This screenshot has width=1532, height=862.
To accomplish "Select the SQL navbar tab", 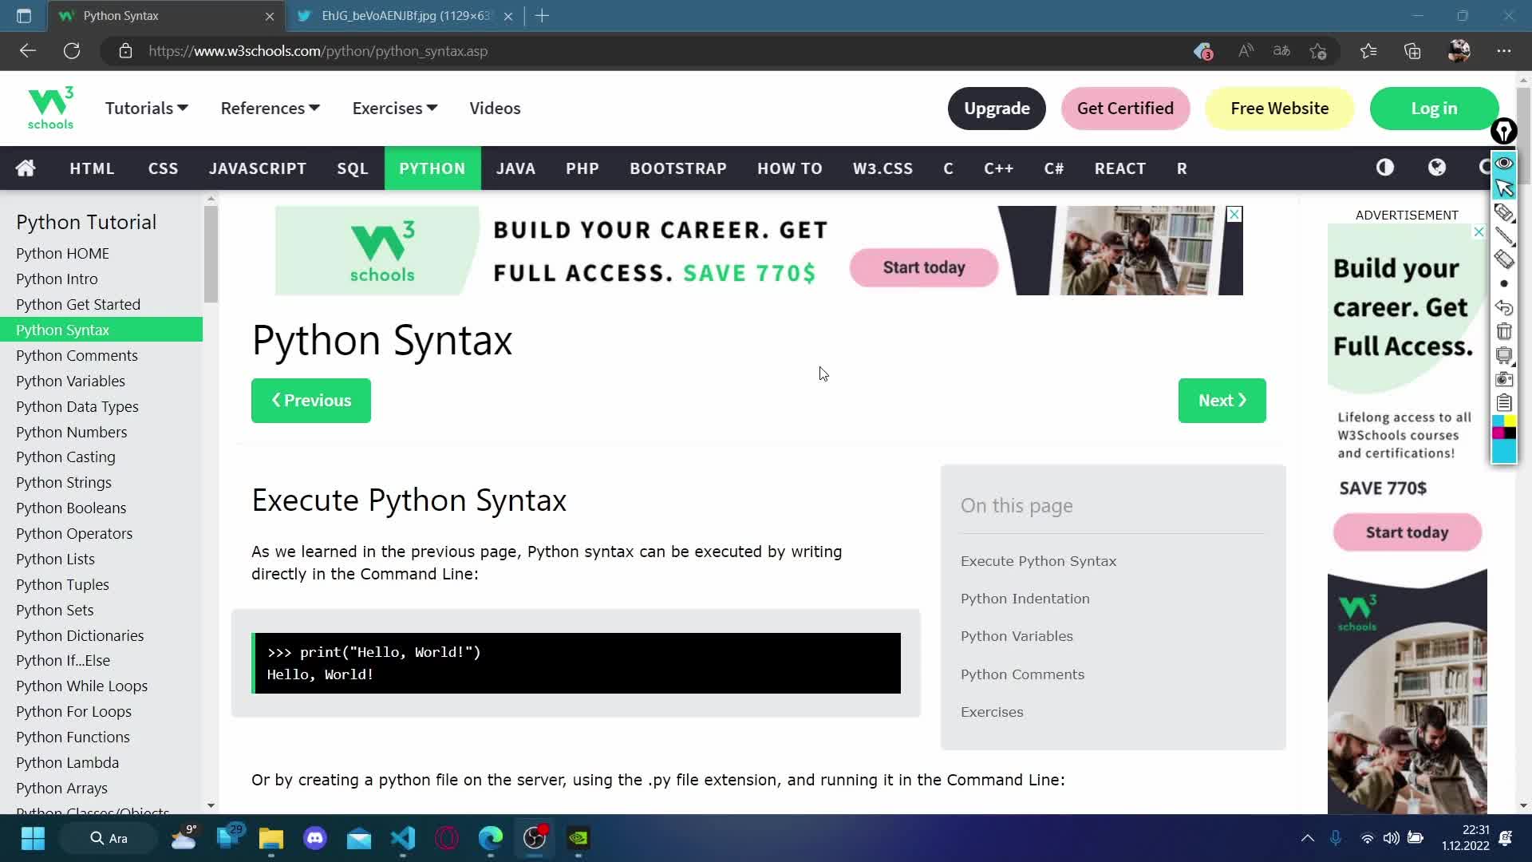I will pos(353,168).
